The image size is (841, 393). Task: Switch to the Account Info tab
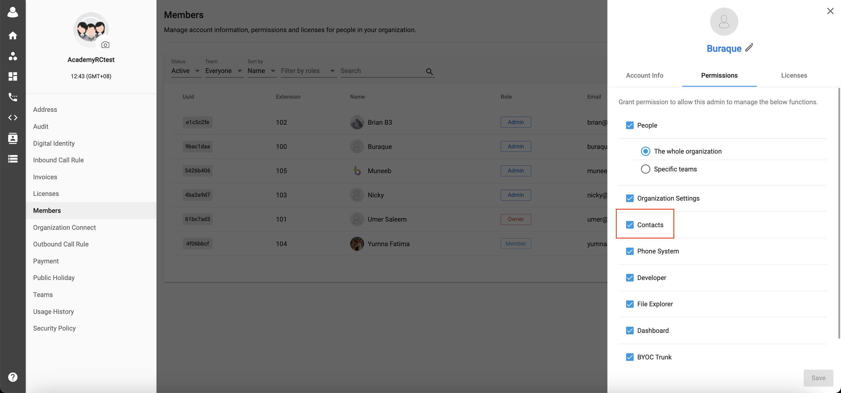644,75
